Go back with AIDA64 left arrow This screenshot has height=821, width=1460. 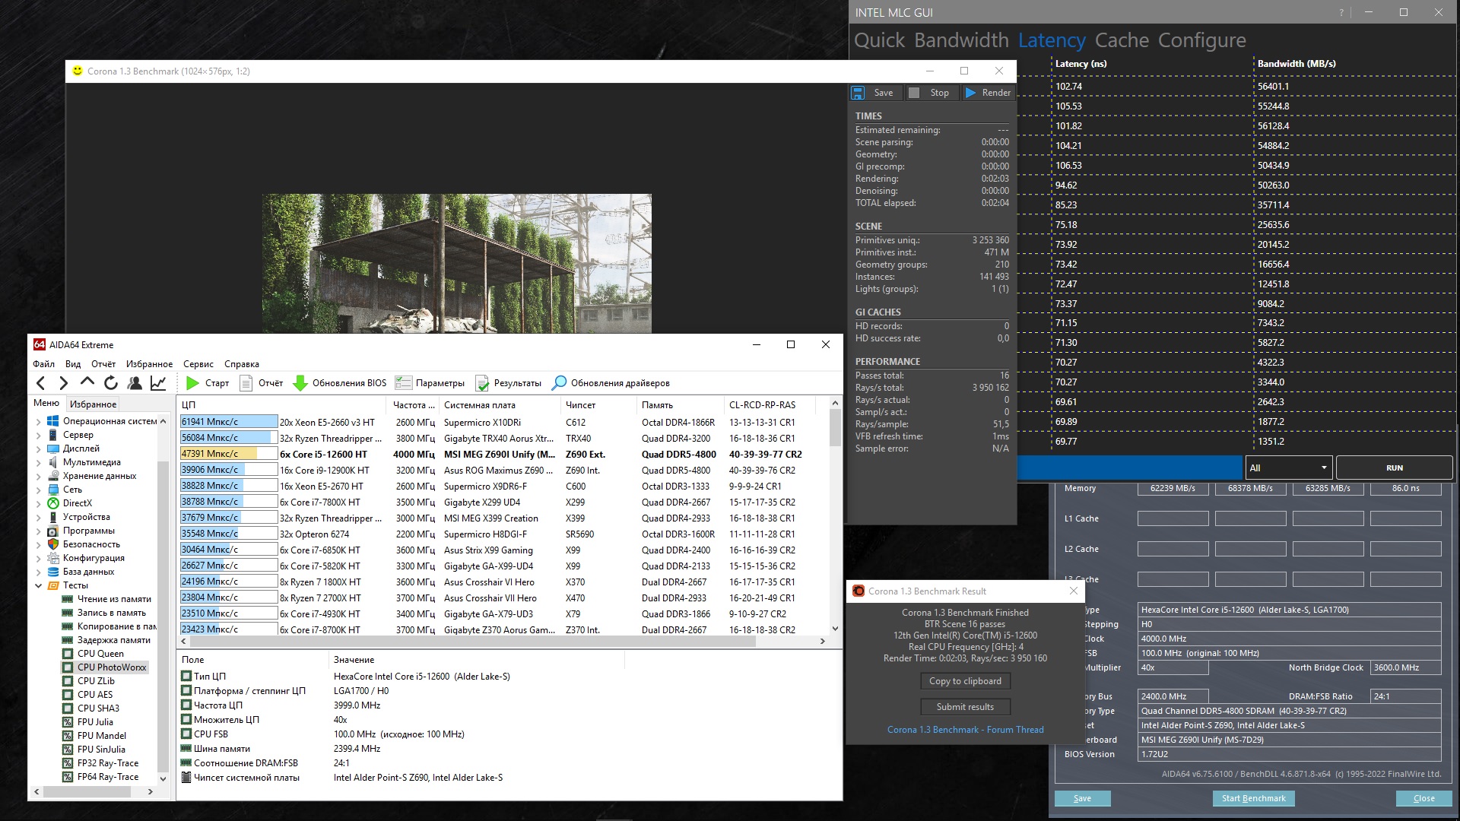[x=41, y=383]
